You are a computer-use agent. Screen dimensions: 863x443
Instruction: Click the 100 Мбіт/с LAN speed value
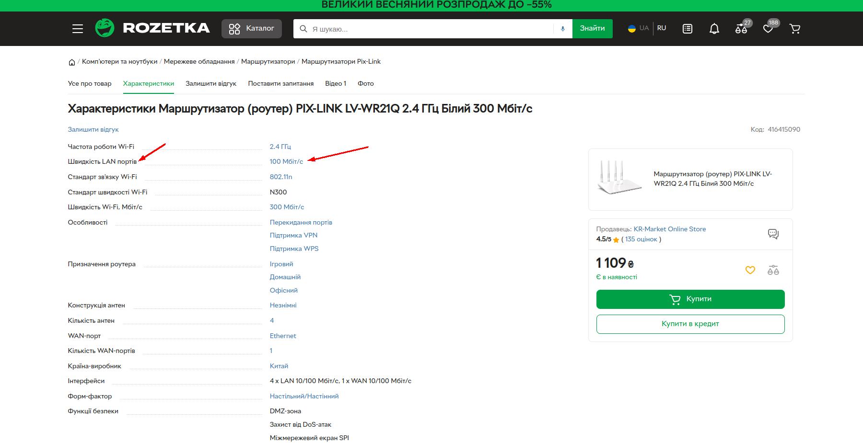tap(286, 162)
